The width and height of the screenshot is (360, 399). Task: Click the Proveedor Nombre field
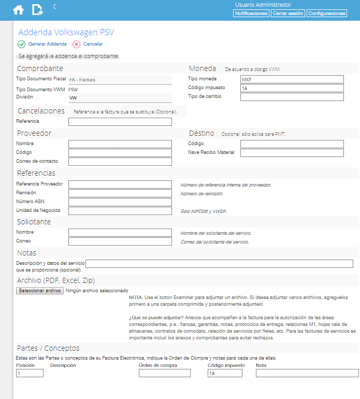tap(120, 144)
